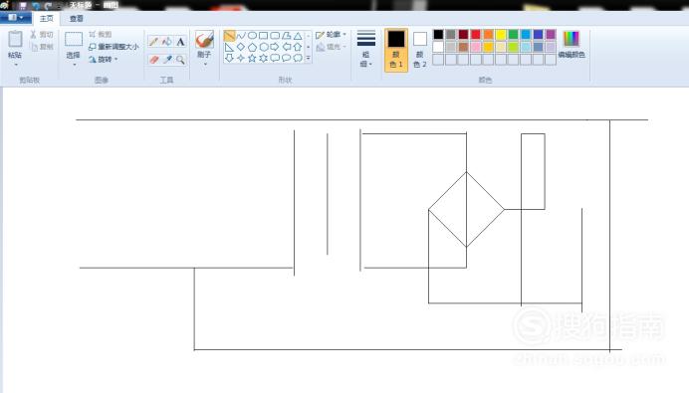Select the Magnifier tool
Screen dimensions: 689x393
180,60
